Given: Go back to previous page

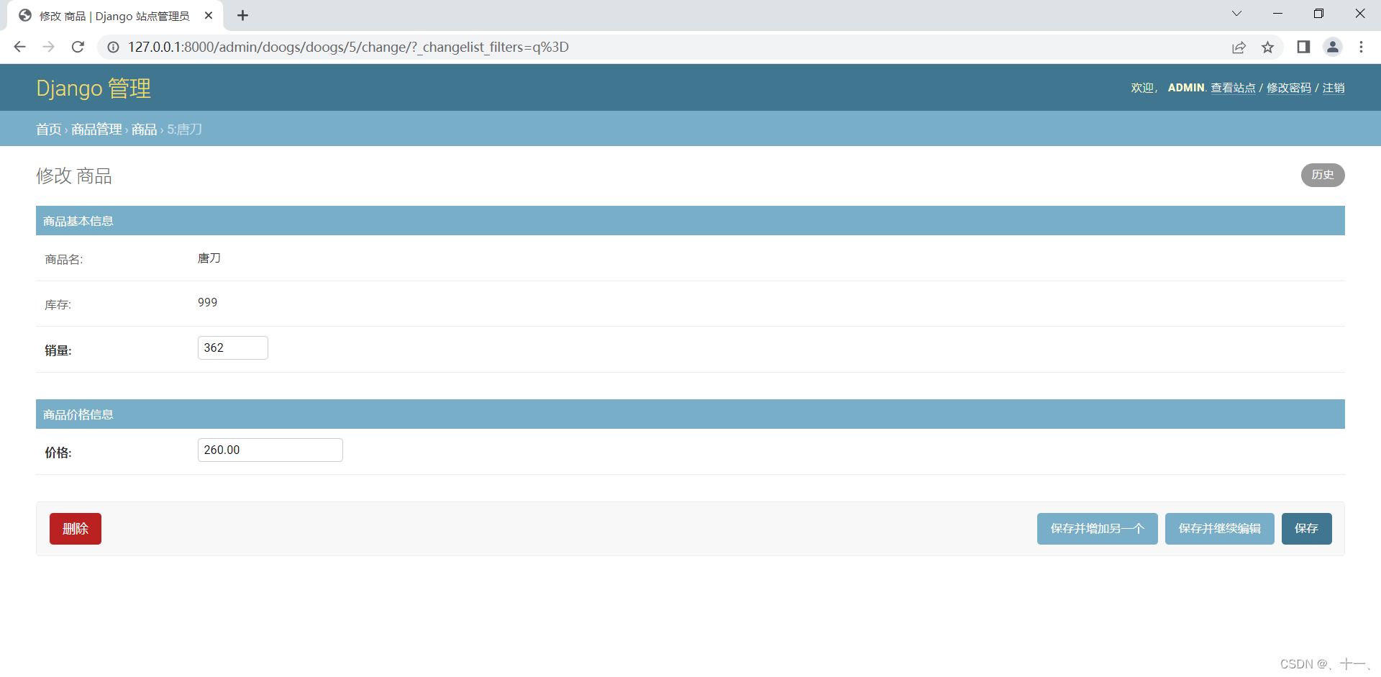Looking at the screenshot, I should click(x=19, y=47).
